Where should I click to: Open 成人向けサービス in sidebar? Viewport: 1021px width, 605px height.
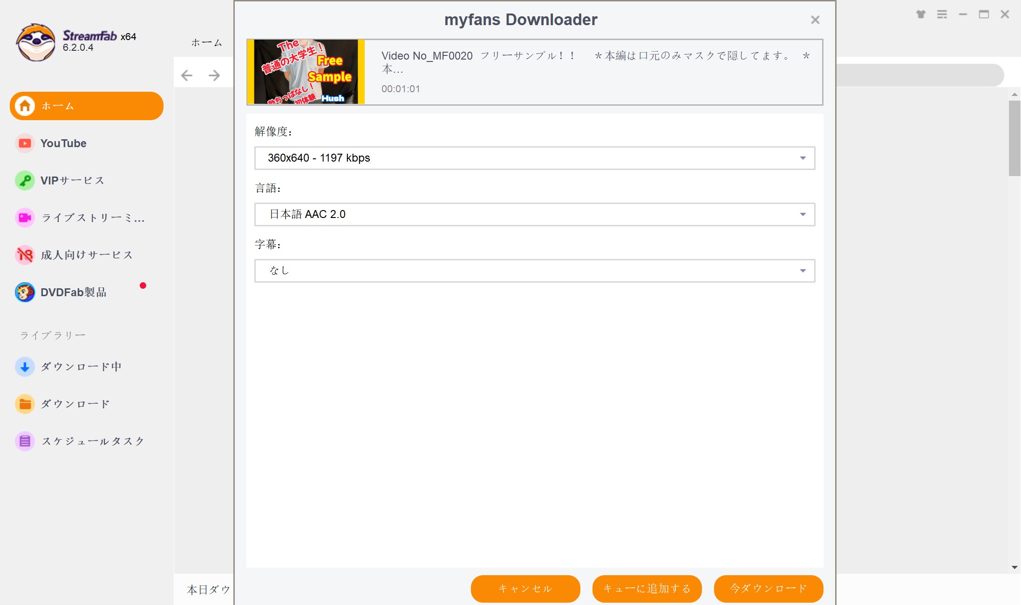pos(87,255)
